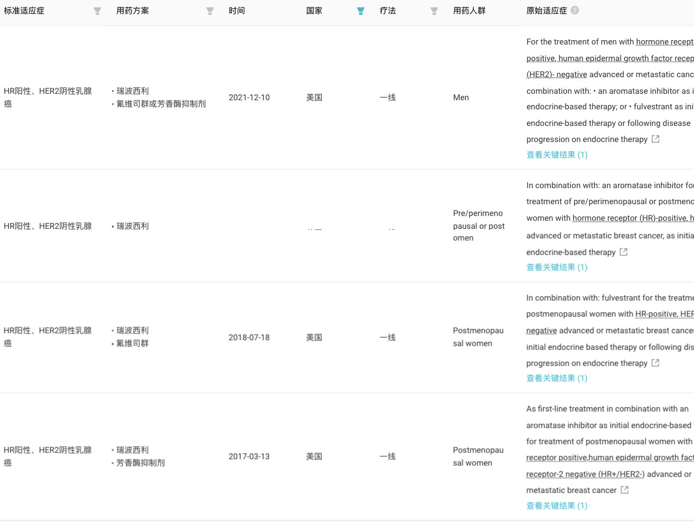Click help icon beside 原始适应症 header

[575, 10]
